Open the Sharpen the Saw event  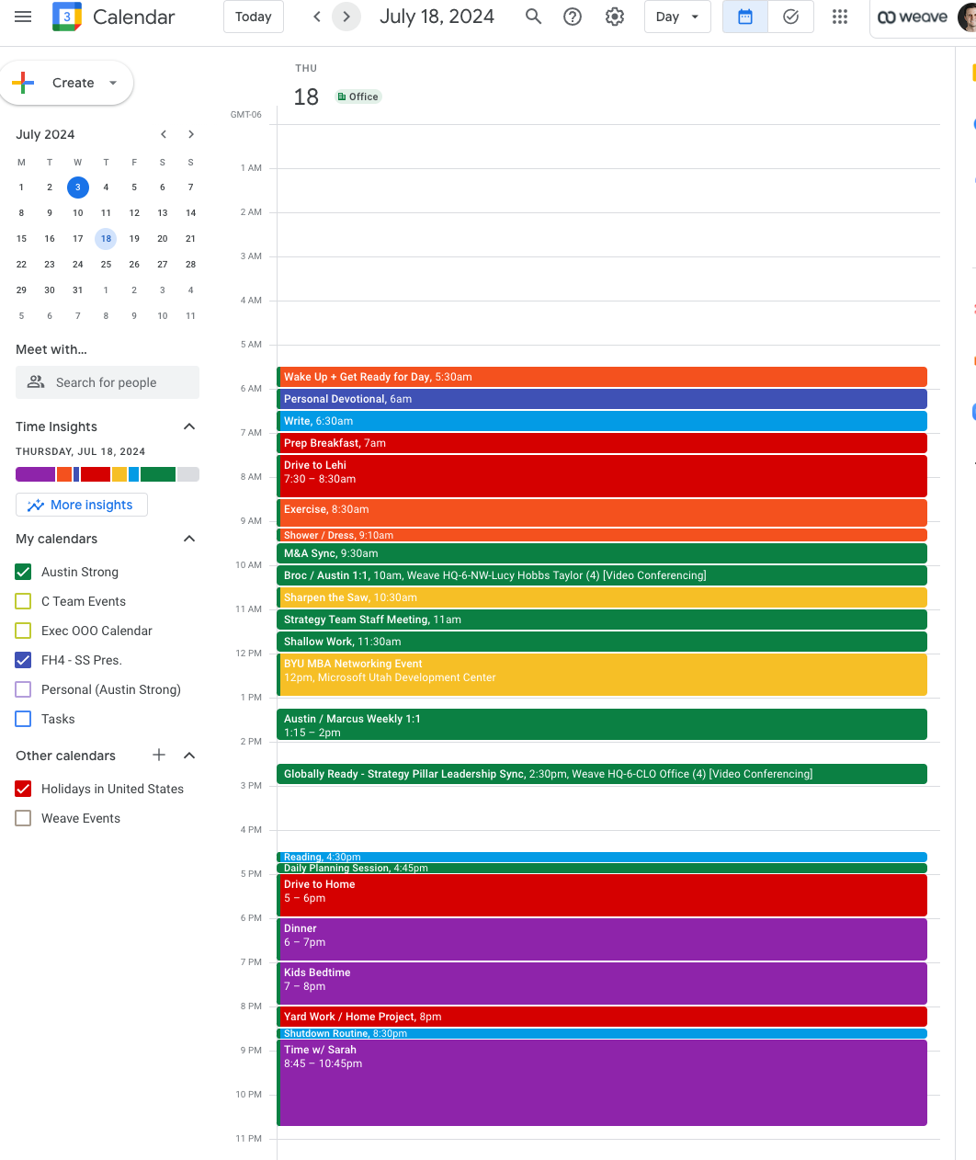(x=602, y=597)
